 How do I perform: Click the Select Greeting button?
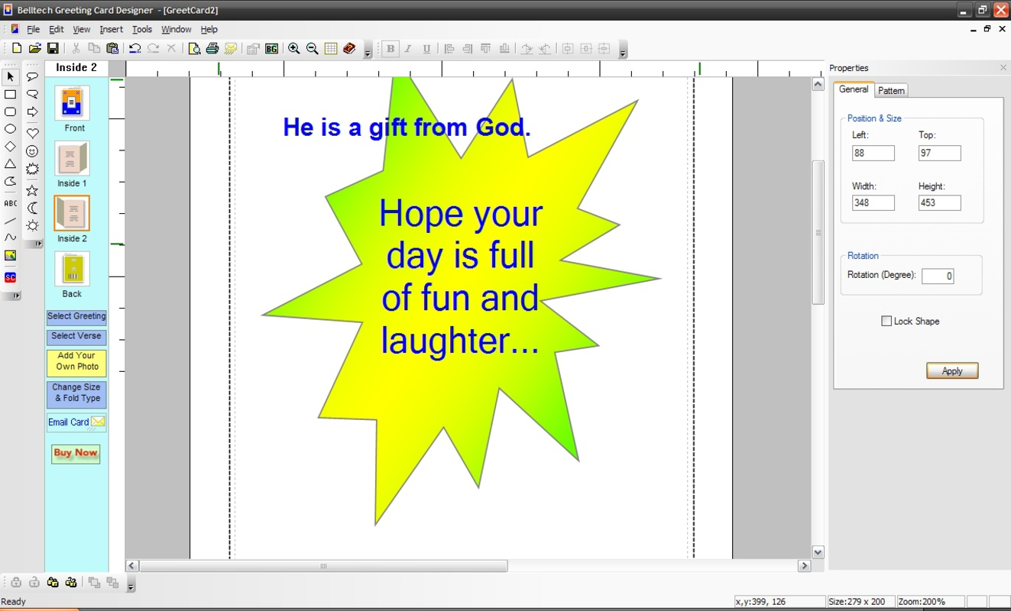[76, 317]
